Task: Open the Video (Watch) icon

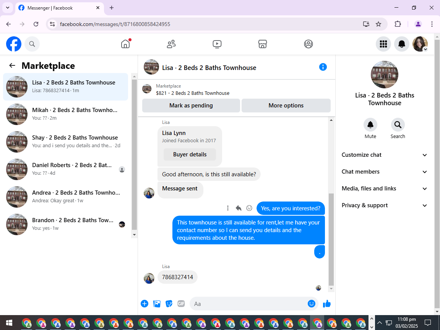Action: click(x=217, y=44)
